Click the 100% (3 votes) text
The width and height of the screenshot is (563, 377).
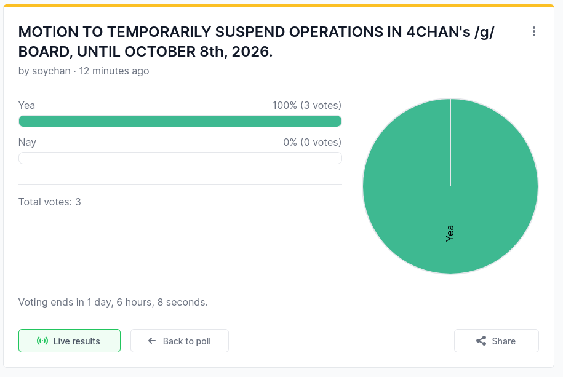pyautogui.click(x=306, y=105)
